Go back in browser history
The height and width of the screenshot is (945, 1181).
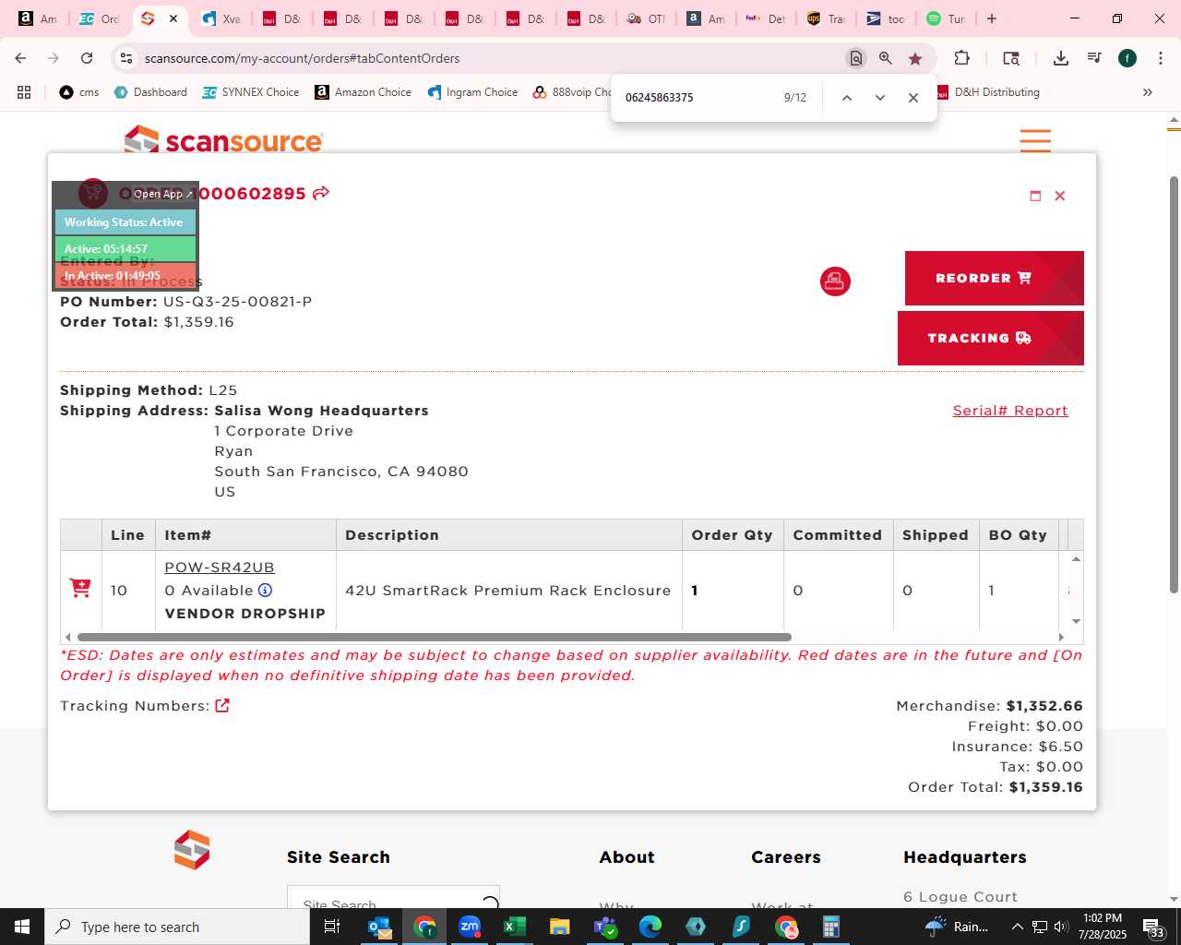(x=20, y=58)
